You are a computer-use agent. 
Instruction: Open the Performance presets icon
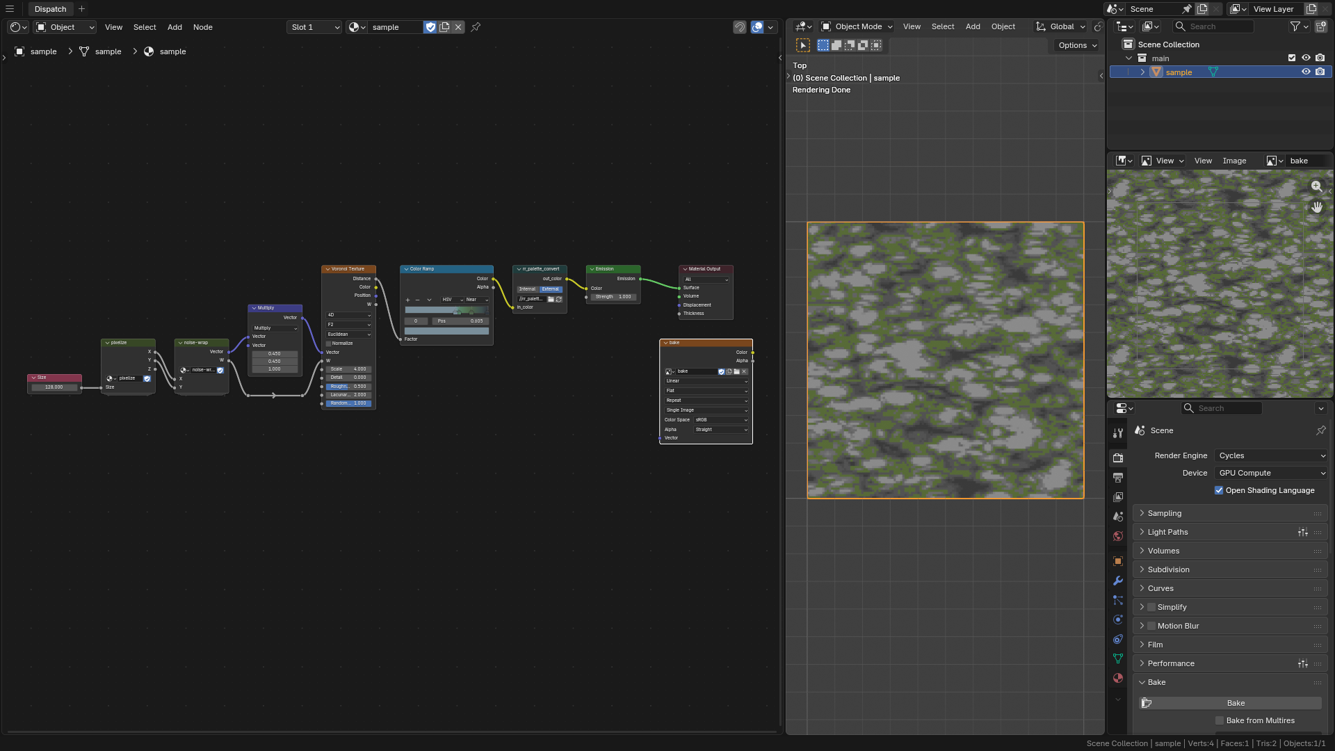pos(1302,663)
